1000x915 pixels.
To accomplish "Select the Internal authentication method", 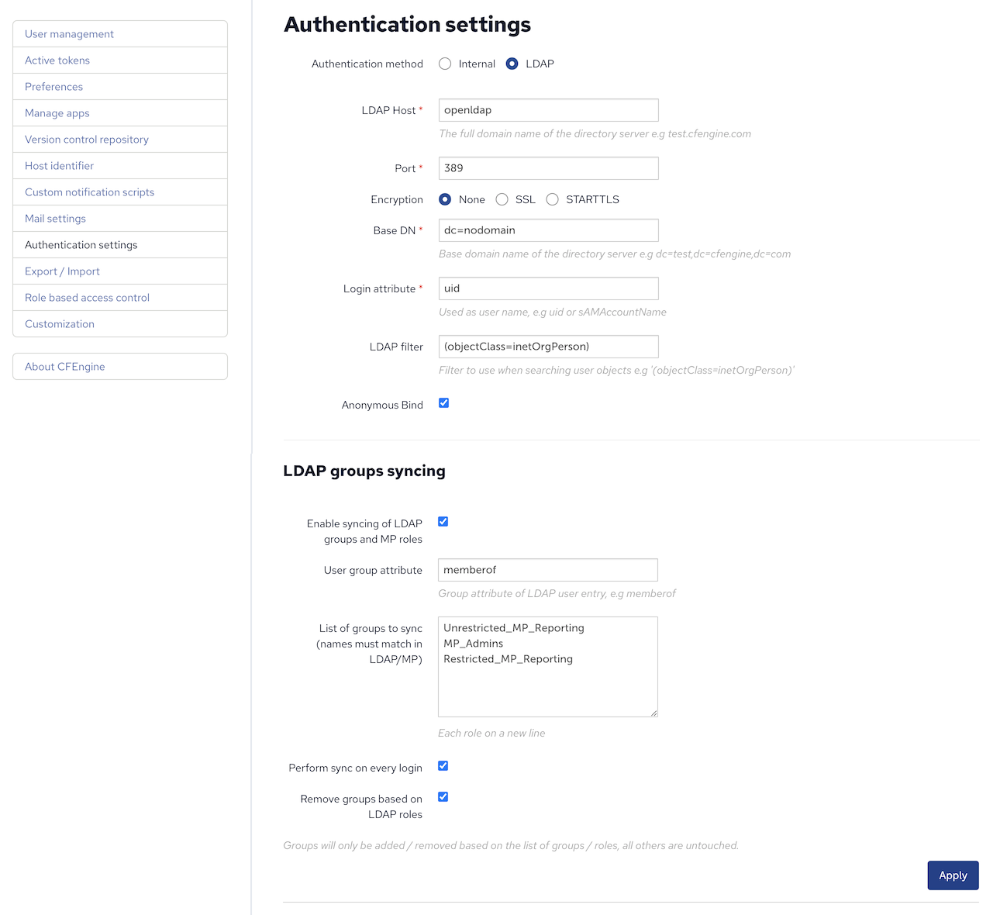I will coord(445,64).
